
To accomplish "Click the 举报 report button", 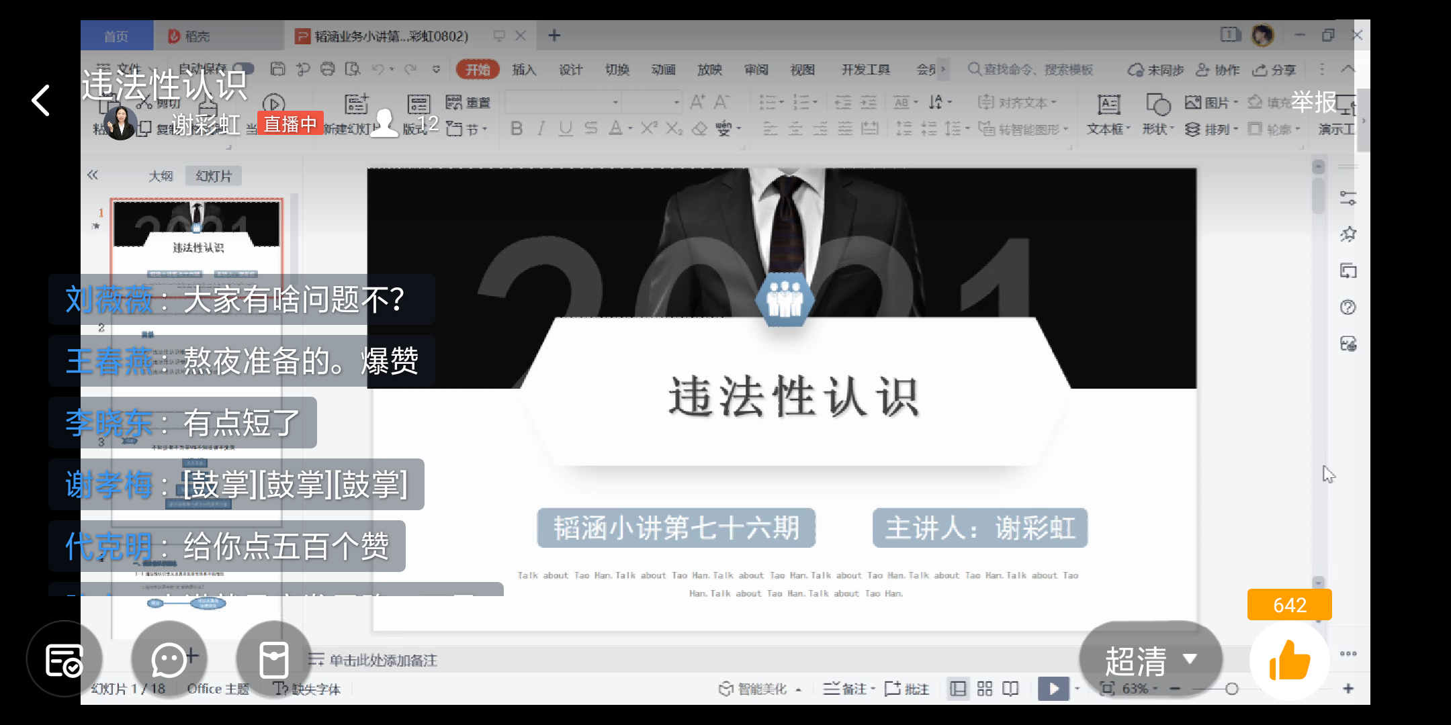I will (1314, 102).
